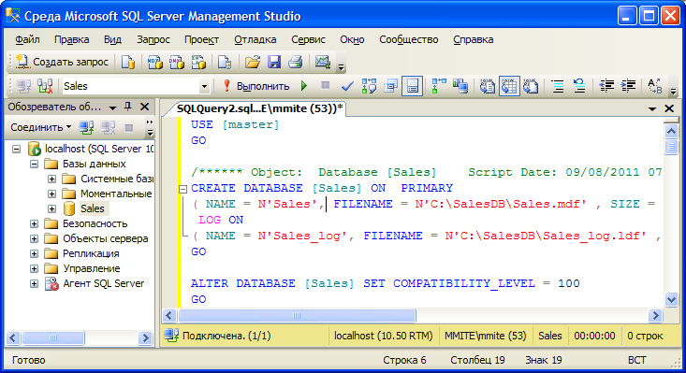Image resolution: width=686 pixels, height=373 pixels.
Task: Click the DMX query icon
Action: click(177, 62)
